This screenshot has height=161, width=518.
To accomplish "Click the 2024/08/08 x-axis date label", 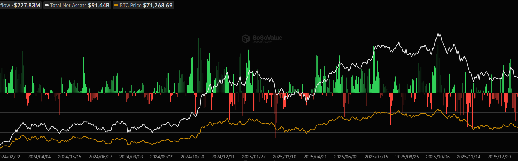I will [x=131, y=156].
